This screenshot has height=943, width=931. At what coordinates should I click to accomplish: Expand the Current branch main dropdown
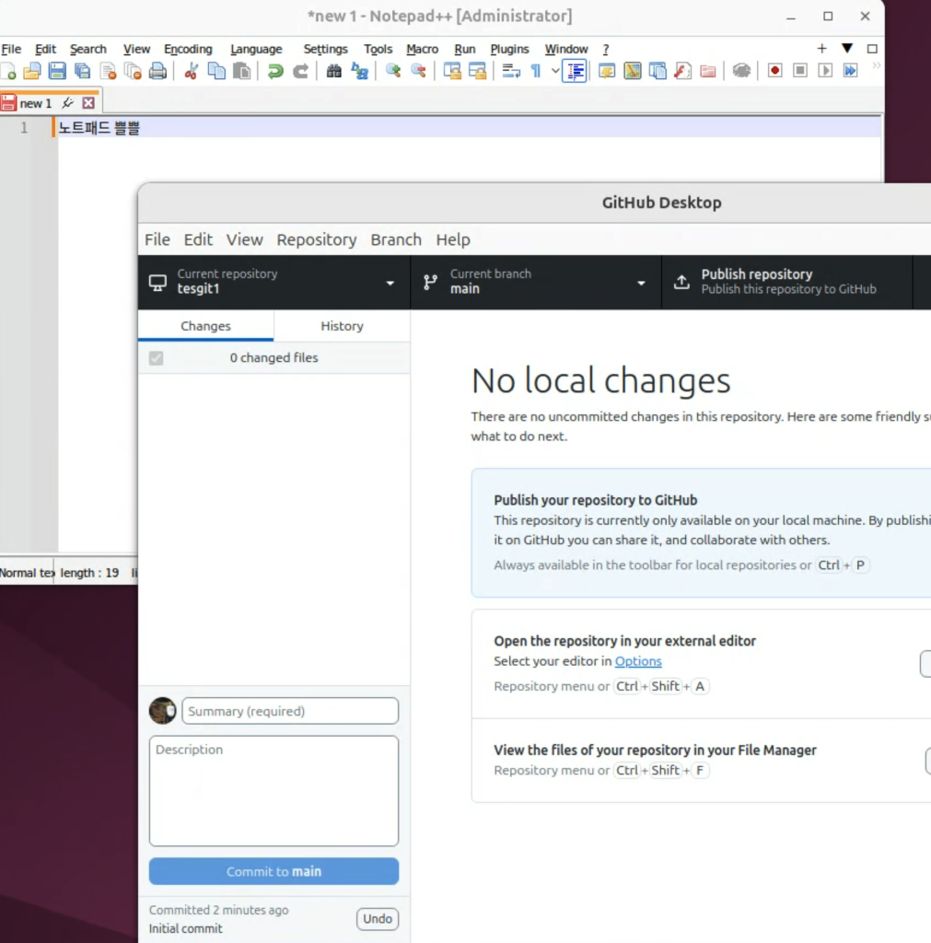pos(536,282)
